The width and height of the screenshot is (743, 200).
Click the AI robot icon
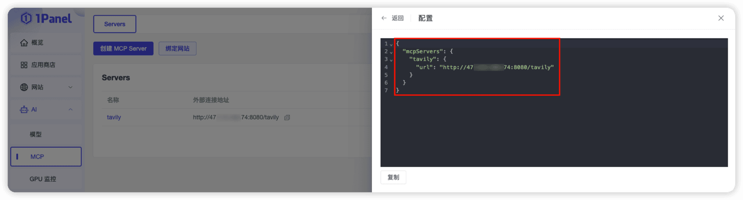[x=24, y=110]
